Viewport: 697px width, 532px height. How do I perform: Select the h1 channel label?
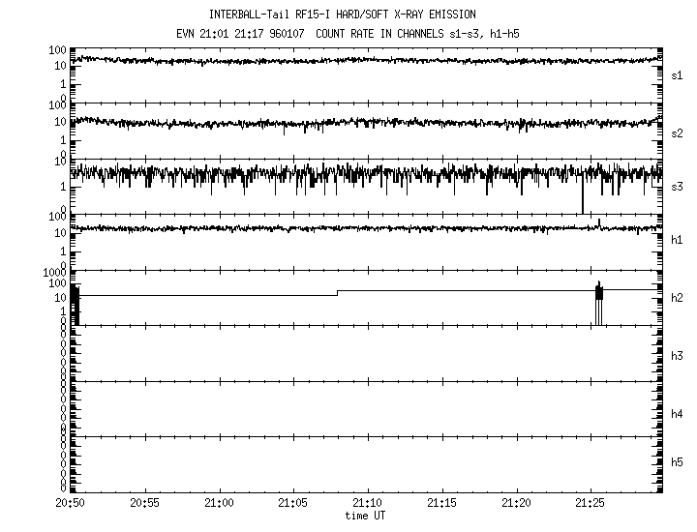(678, 240)
